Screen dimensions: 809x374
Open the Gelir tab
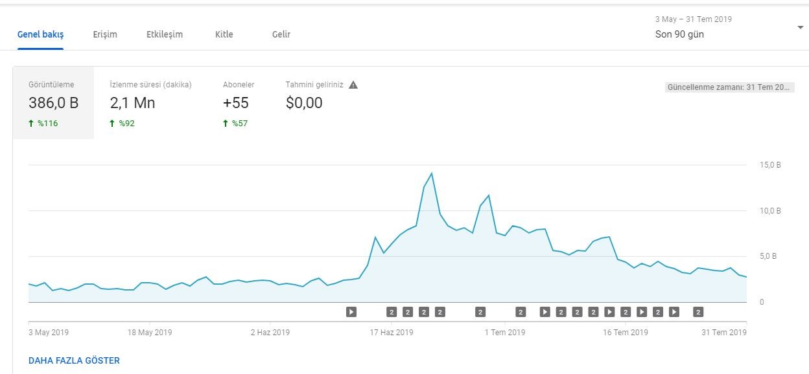(281, 34)
